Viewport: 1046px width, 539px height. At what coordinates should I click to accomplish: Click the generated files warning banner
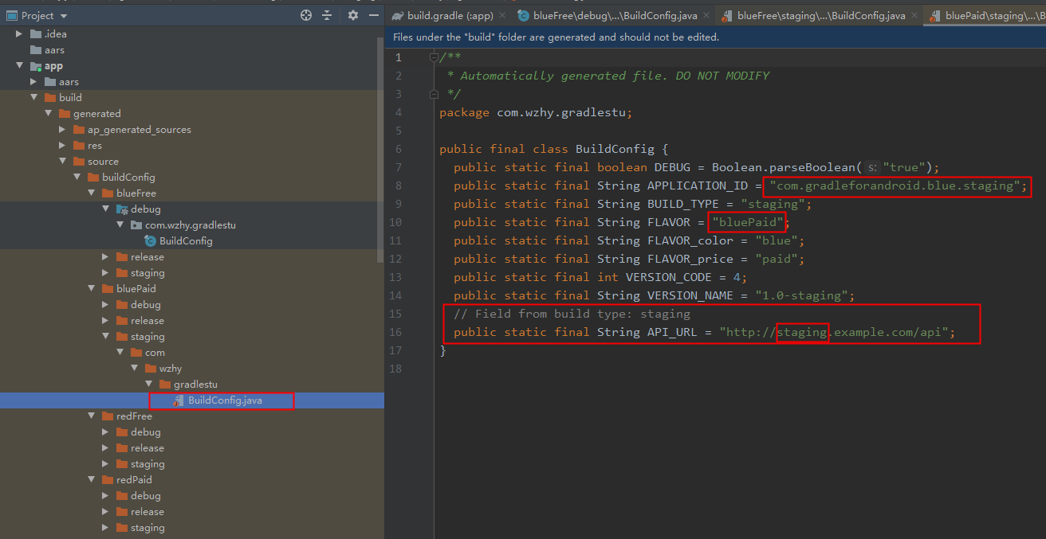[x=716, y=37]
